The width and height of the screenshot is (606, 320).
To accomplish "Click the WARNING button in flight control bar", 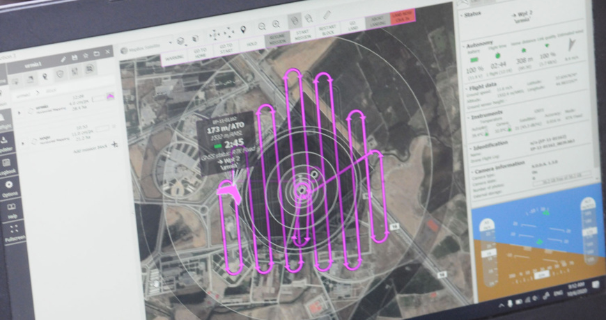I will pyautogui.click(x=174, y=58).
